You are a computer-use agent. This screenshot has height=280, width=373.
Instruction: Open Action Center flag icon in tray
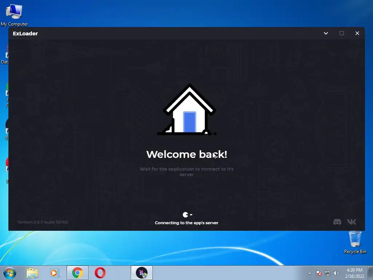point(319,273)
